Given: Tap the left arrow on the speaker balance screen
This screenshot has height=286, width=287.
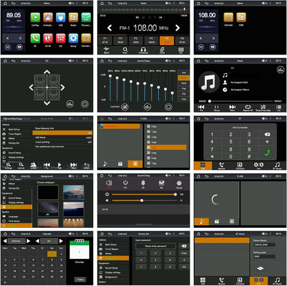Looking at the screenshot, I should [x=31, y=88].
